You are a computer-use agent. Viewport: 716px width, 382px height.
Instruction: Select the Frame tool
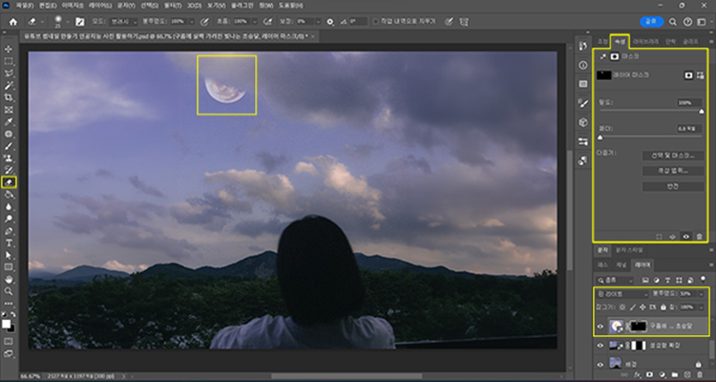tap(9, 110)
